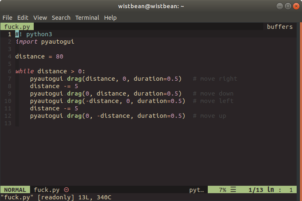Click the '# move left' comment
The height and width of the screenshot is (201, 302).
click(213, 101)
